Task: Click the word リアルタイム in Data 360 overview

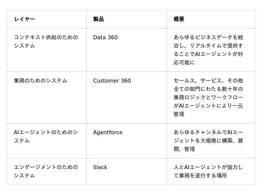Action: pos(206,46)
